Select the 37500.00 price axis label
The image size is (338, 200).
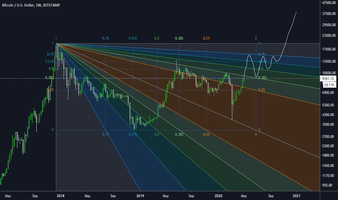point(329,13)
